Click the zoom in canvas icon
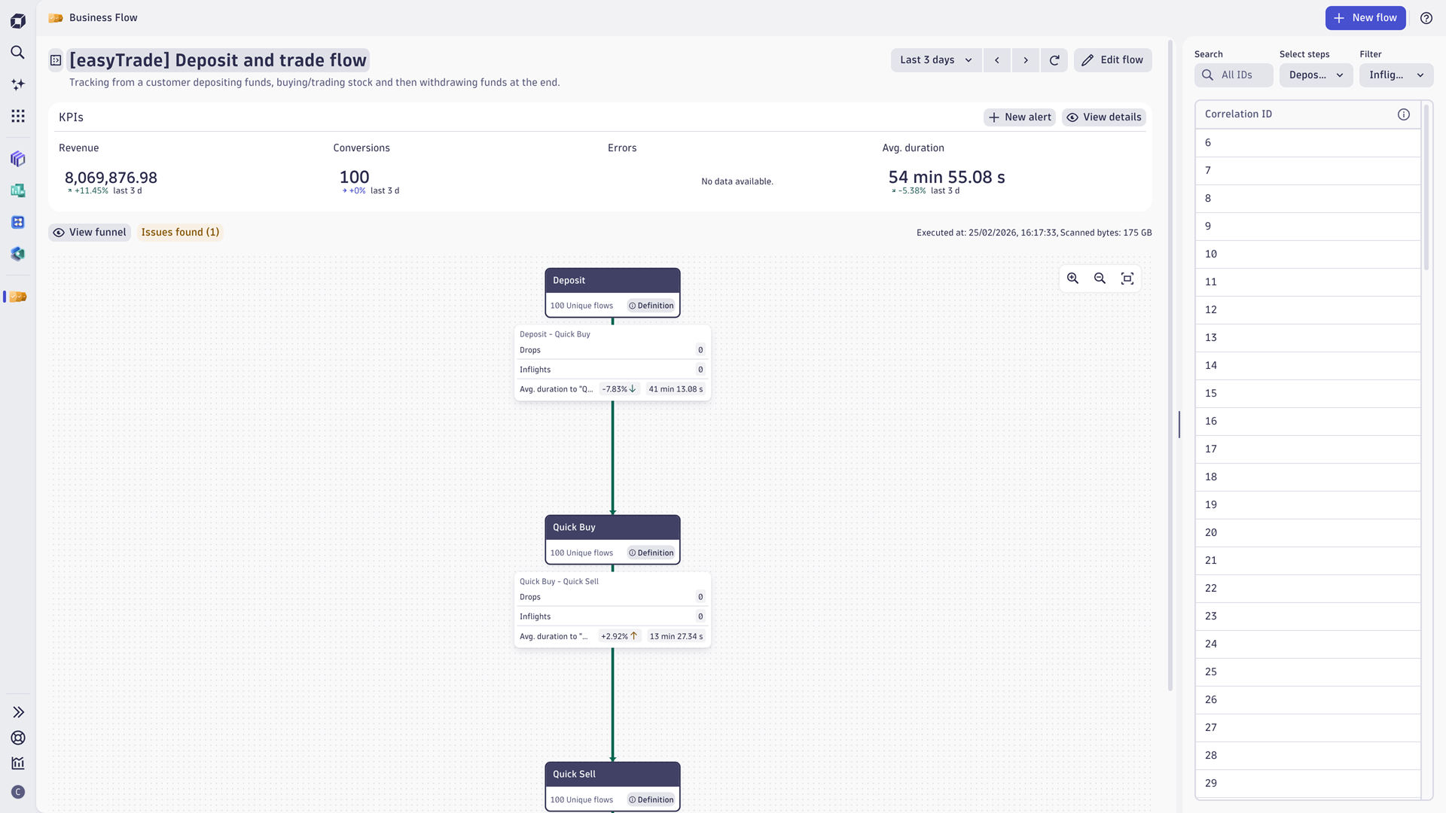The height and width of the screenshot is (813, 1446). point(1072,279)
